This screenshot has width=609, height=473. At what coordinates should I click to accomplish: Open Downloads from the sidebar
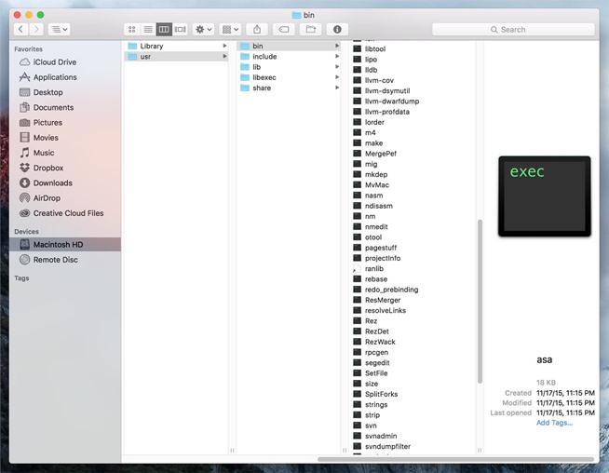click(x=52, y=183)
